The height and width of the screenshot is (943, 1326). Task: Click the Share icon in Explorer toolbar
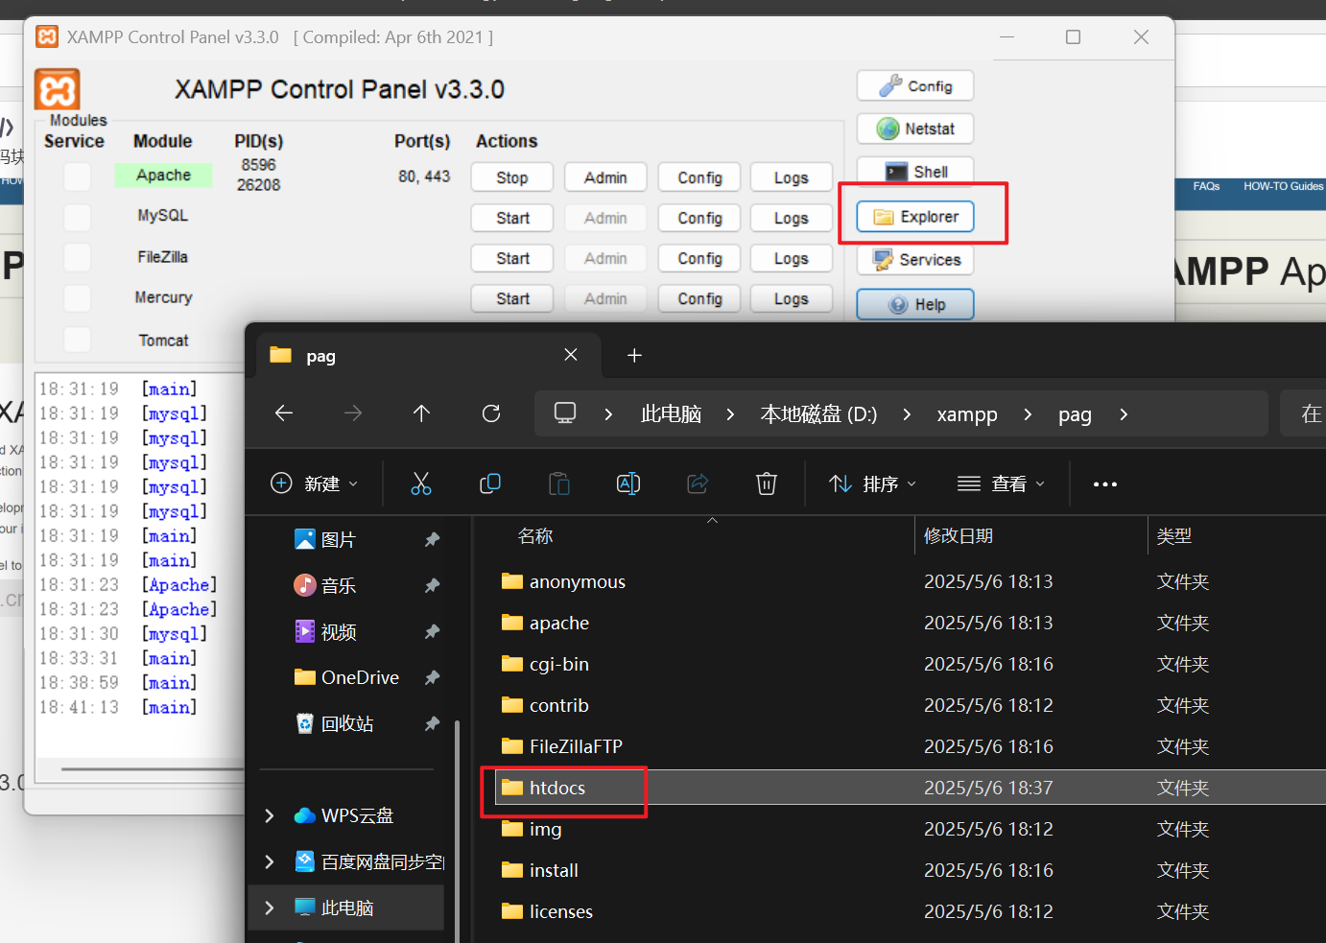698,483
